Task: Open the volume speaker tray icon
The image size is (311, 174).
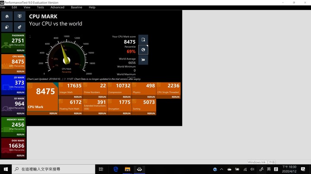Action: [x=252, y=169]
